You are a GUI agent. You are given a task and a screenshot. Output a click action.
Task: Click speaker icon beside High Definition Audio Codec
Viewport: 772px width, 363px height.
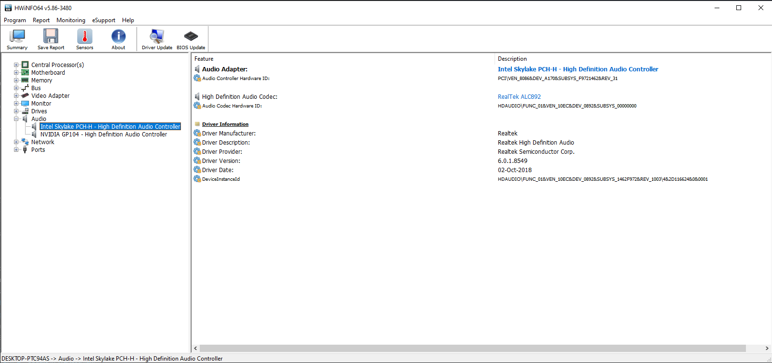click(x=197, y=96)
